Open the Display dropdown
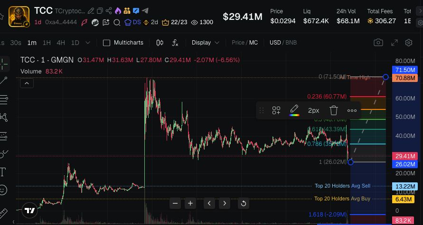423x225 pixels. coord(205,43)
